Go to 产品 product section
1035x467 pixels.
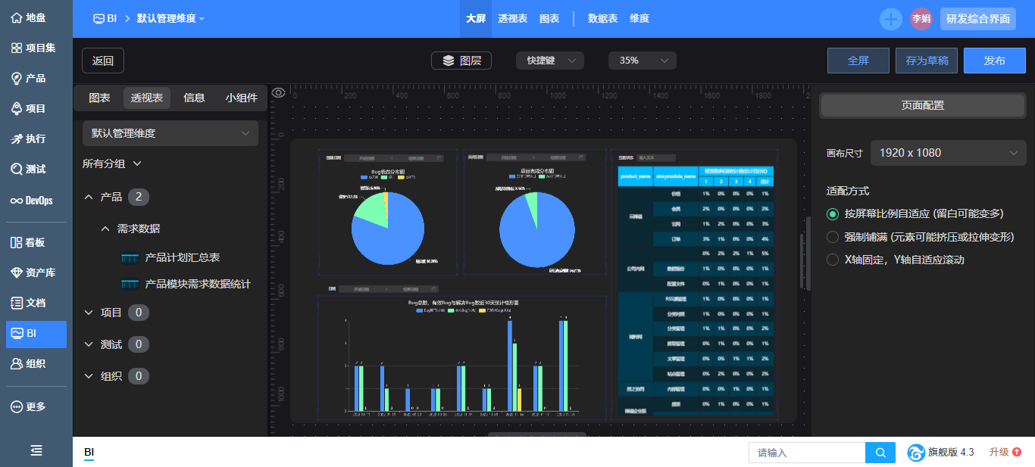click(x=29, y=78)
